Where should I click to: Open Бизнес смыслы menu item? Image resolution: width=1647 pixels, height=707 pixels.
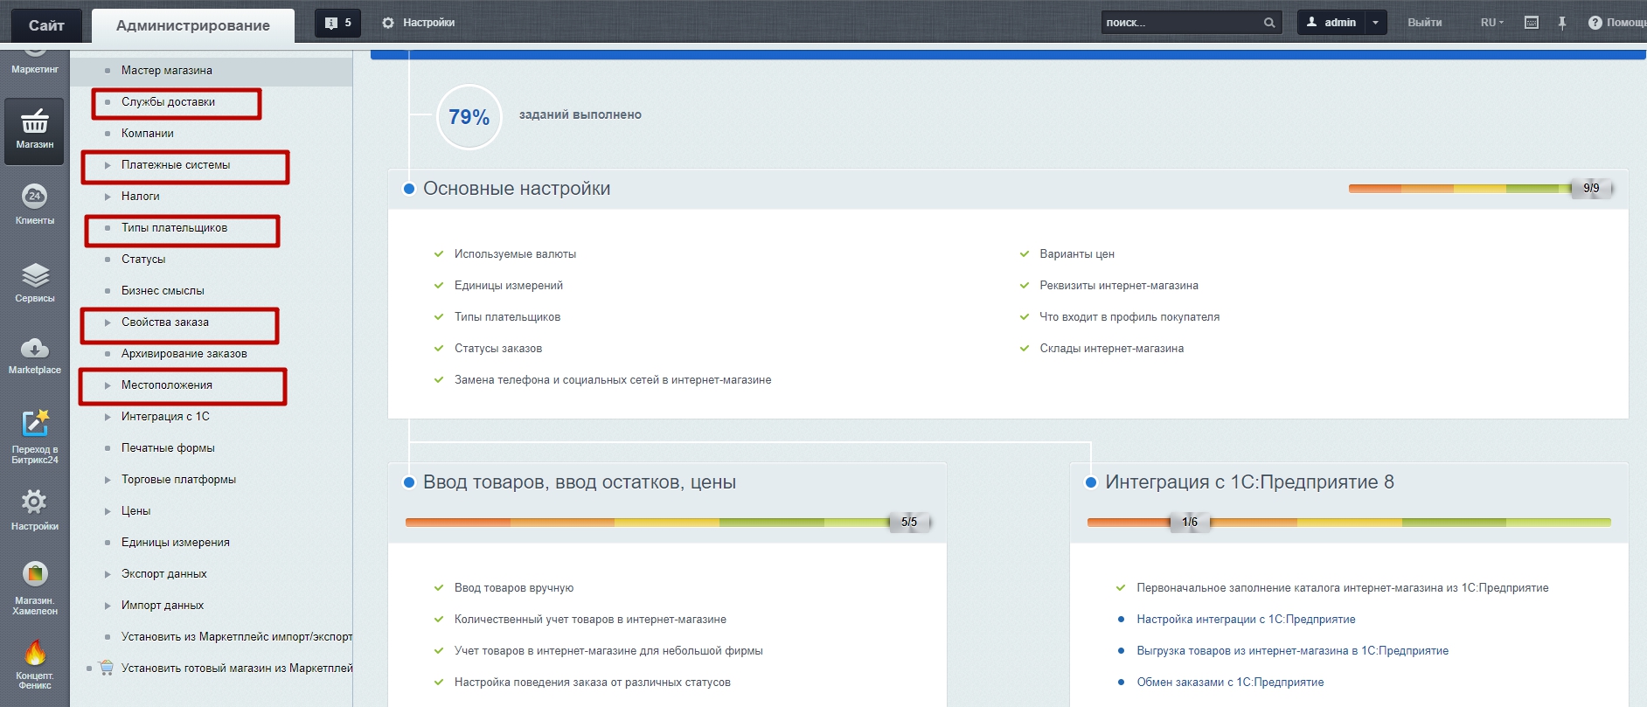pyautogui.click(x=163, y=291)
